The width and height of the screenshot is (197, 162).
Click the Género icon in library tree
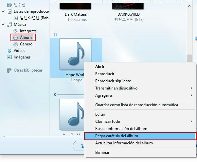pos(16,44)
